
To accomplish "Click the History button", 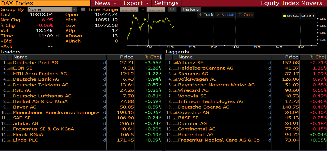I will coord(191,9).
